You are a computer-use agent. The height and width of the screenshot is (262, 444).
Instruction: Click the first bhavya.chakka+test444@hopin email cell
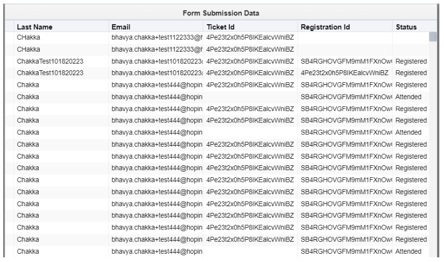click(156, 85)
